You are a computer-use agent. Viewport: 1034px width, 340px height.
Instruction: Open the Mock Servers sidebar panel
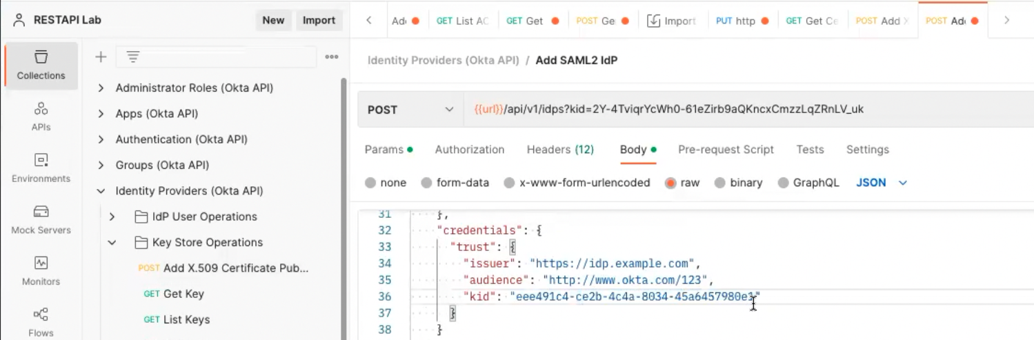41,219
